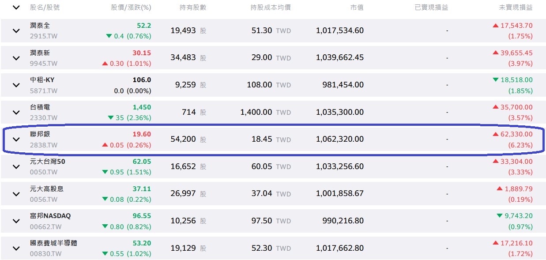
Task: Expand the 富邦NASDAQ row chevron
Action: (16, 221)
